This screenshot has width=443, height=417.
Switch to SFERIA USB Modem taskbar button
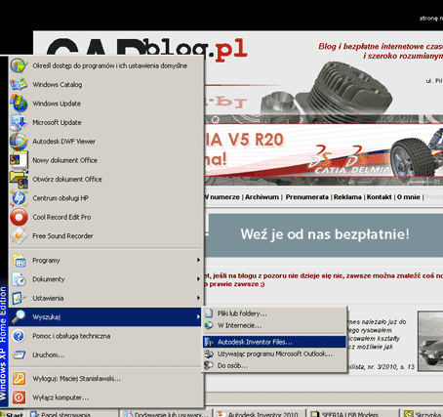coord(353,414)
